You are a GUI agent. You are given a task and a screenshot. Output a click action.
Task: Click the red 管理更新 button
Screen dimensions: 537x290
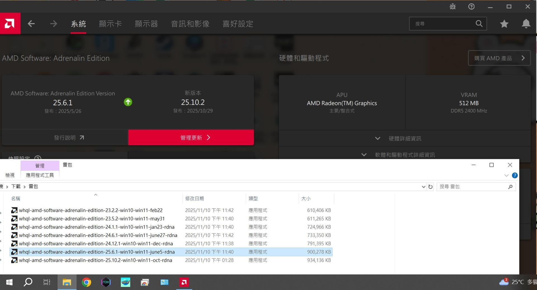(191, 138)
